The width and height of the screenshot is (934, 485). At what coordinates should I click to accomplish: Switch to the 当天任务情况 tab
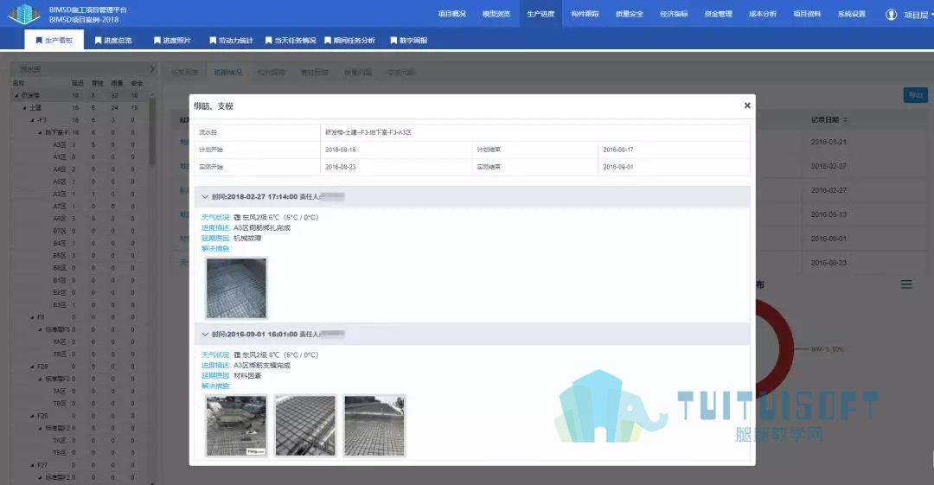tap(290, 41)
